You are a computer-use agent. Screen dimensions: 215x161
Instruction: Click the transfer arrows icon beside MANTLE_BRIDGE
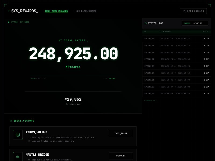pos(18,157)
